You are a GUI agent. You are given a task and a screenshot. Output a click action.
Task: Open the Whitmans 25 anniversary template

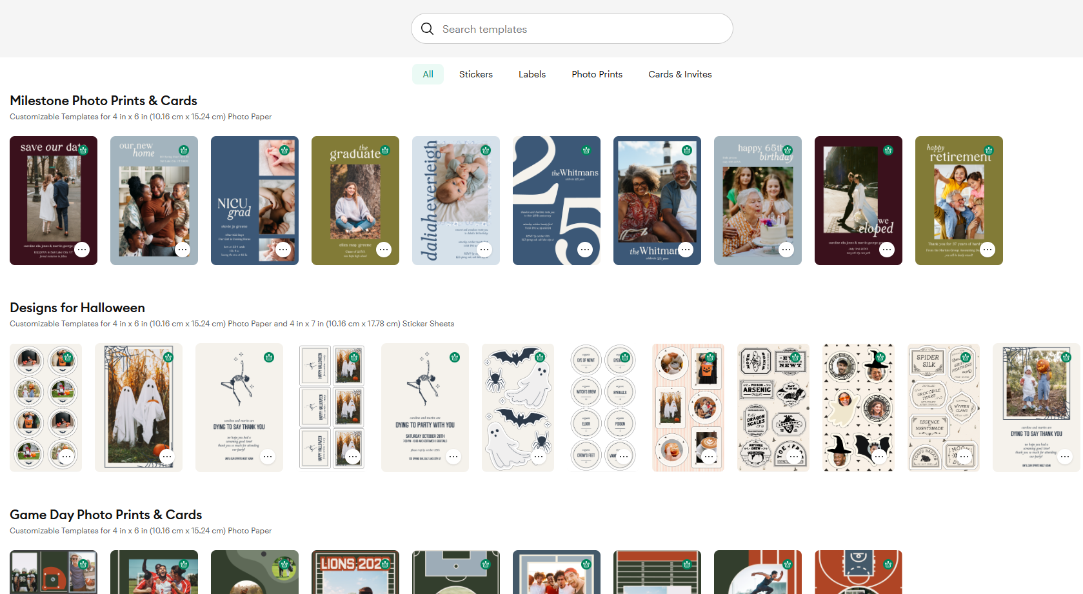pyautogui.click(x=557, y=201)
